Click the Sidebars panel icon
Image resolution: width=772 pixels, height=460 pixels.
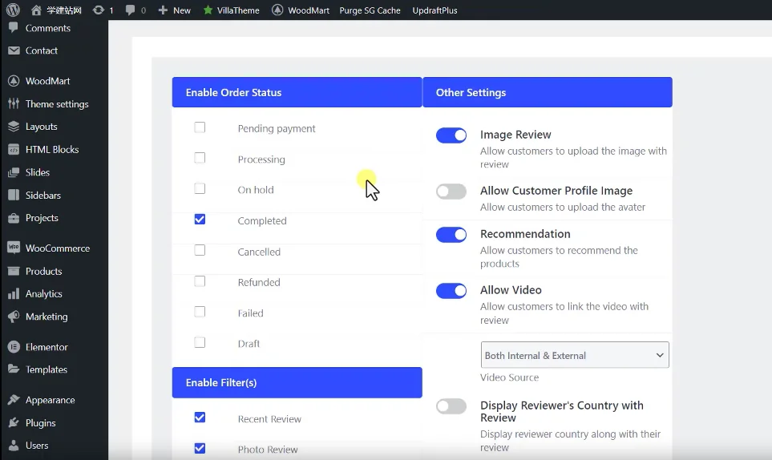(x=14, y=195)
